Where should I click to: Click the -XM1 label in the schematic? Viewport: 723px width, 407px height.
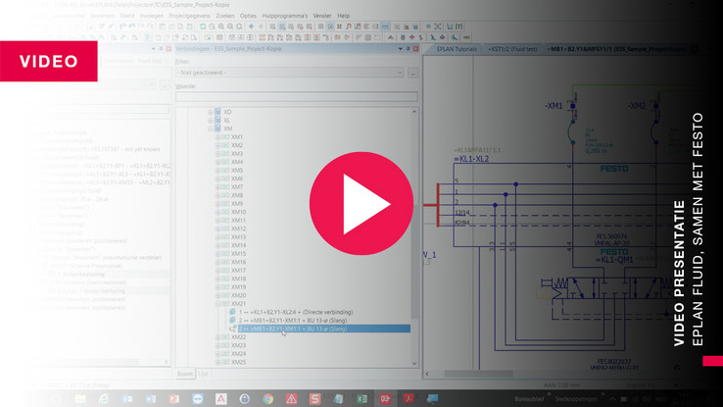(554, 106)
